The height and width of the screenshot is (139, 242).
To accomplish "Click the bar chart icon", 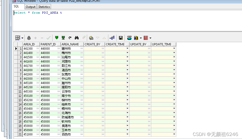I will (136, 38).
